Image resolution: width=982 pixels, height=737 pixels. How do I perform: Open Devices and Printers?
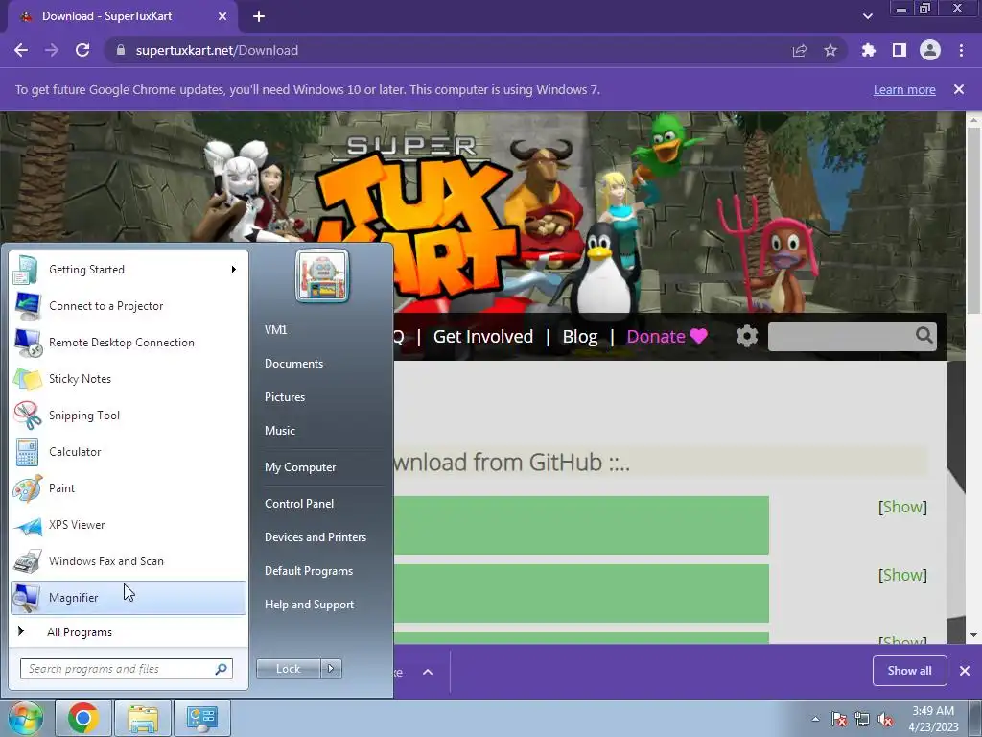(x=315, y=537)
